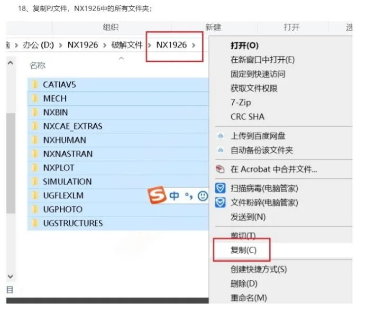Toggle Sogou Chinese input mode 中
Viewport: 366px width, 312px height.
[x=174, y=196]
